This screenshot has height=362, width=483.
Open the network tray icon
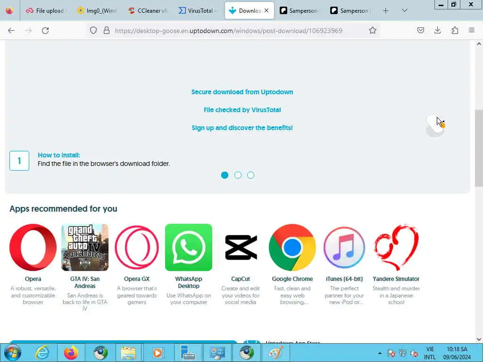403,353
